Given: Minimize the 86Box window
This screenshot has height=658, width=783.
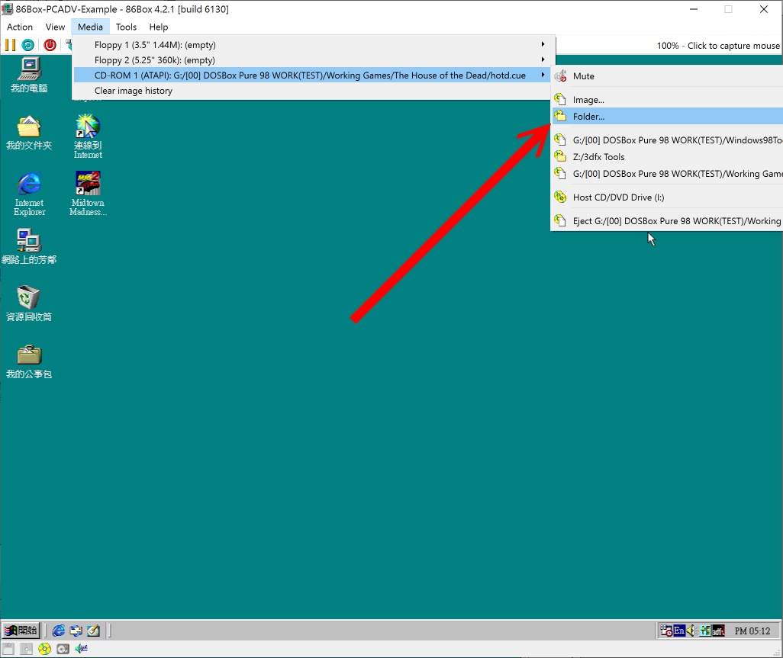Looking at the screenshot, I should pos(694,9).
